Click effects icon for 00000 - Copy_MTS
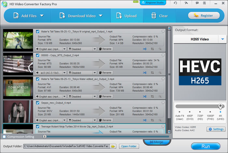 point(160,73)
